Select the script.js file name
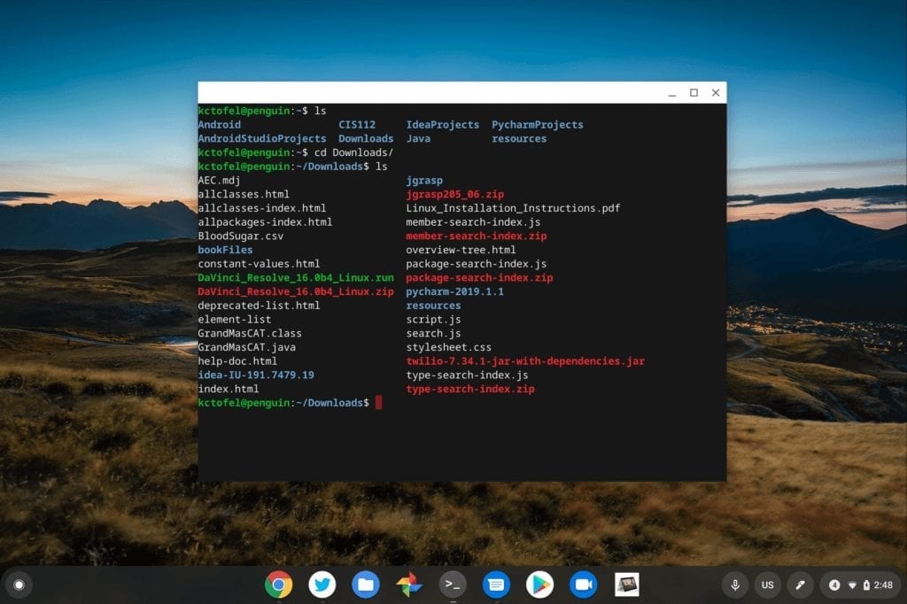907x604 pixels. 433,320
